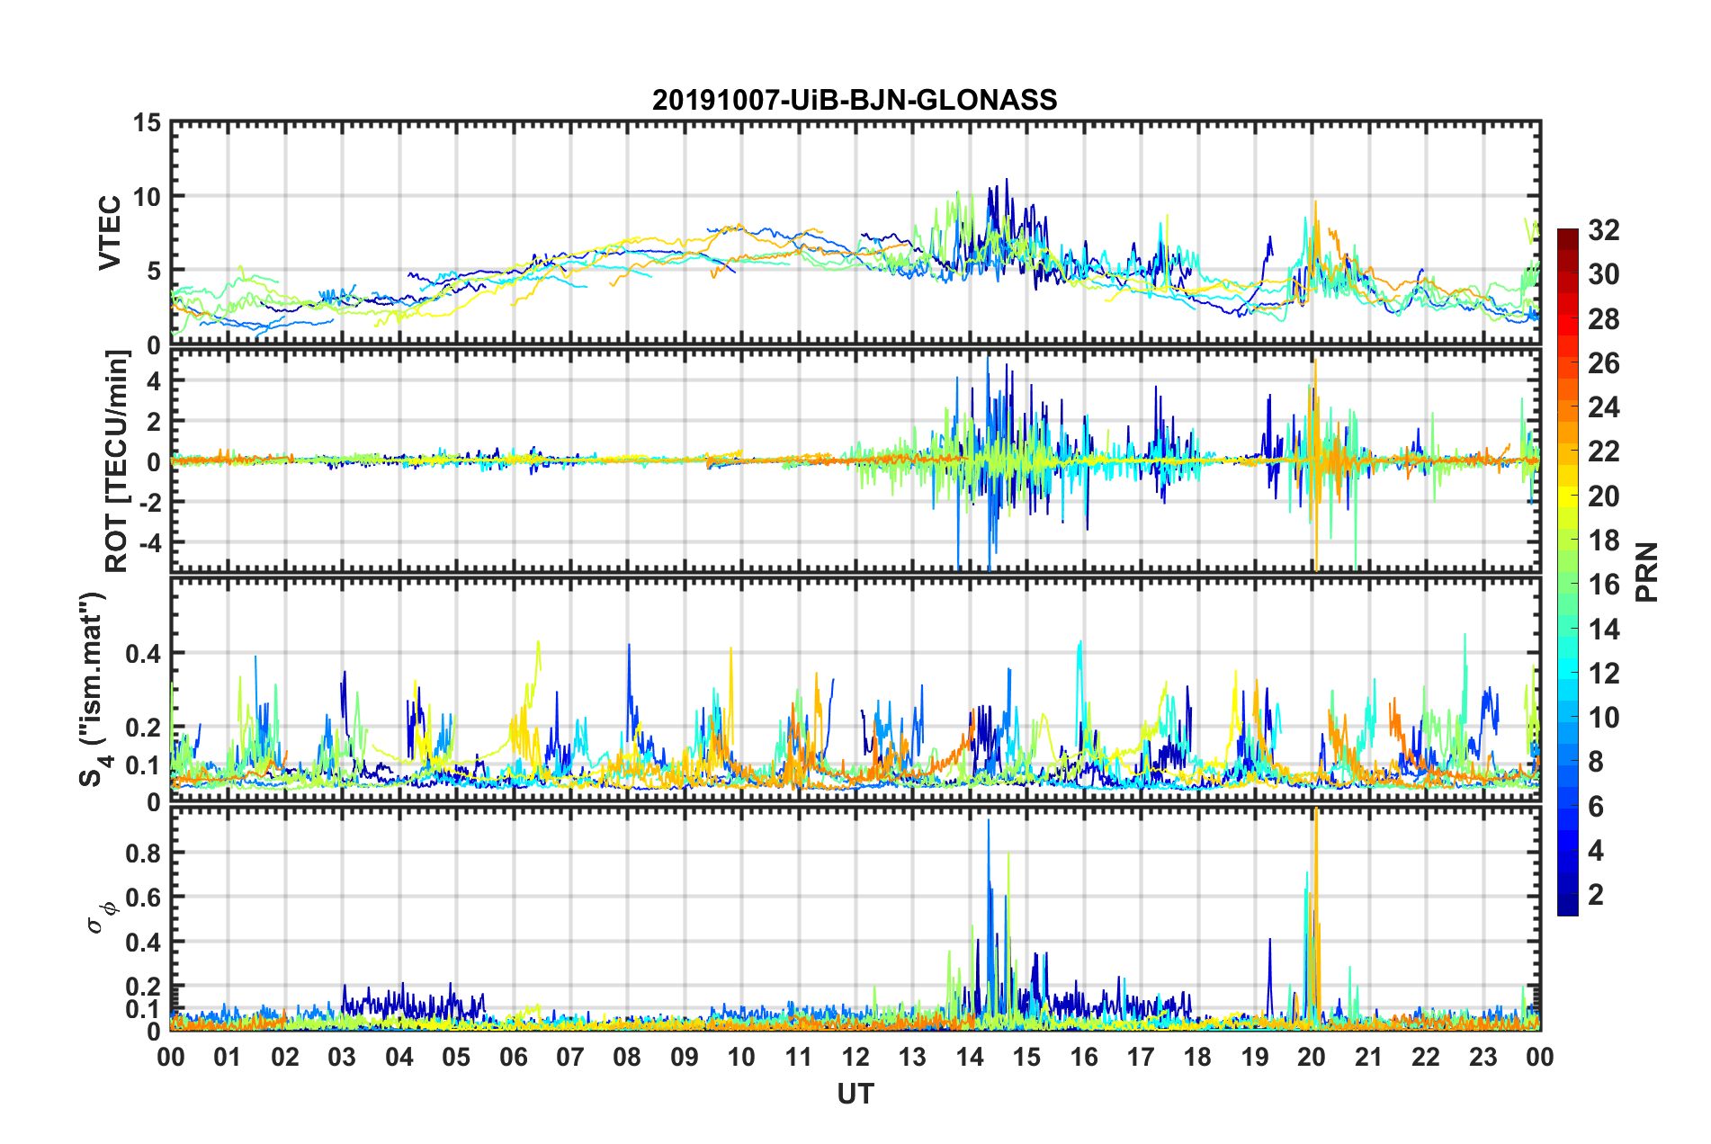The image size is (1711, 1144).
Task: Click colorbar tick label 6
Action: click(x=1596, y=807)
